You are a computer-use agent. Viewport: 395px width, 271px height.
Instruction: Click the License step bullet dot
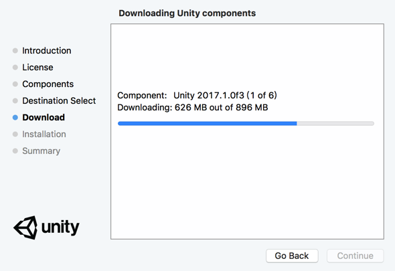pos(15,67)
